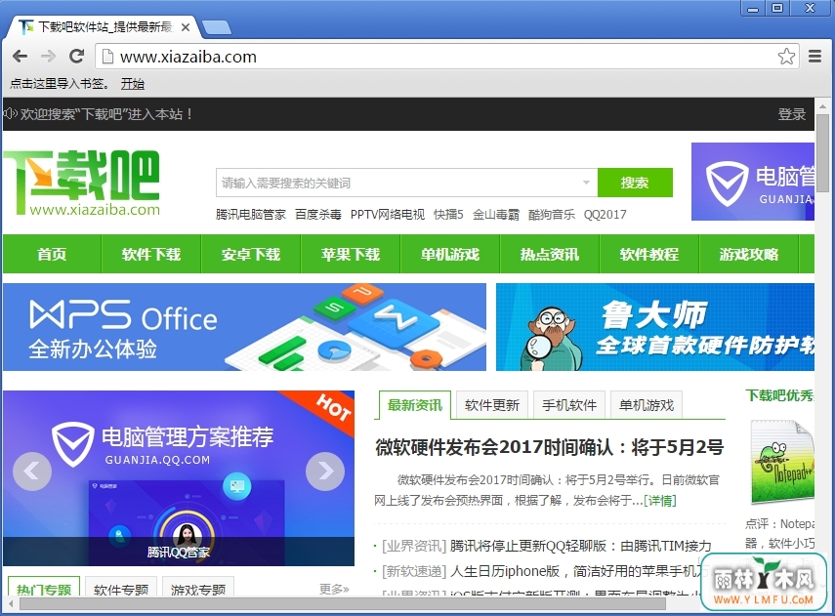Click the 更多» link
The height and width of the screenshot is (616, 835).
click(334, 589)
